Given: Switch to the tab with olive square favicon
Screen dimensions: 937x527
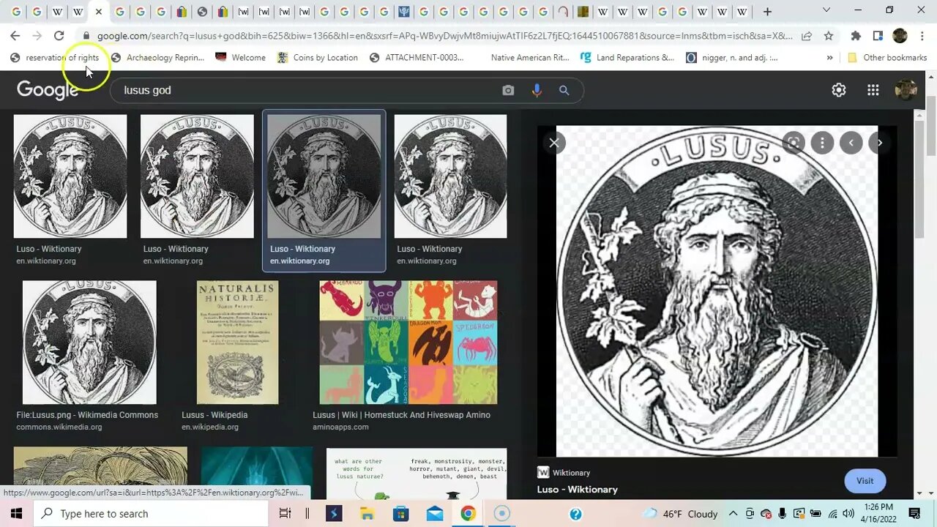Looking at the screenshot, I should tap(583, 12).
